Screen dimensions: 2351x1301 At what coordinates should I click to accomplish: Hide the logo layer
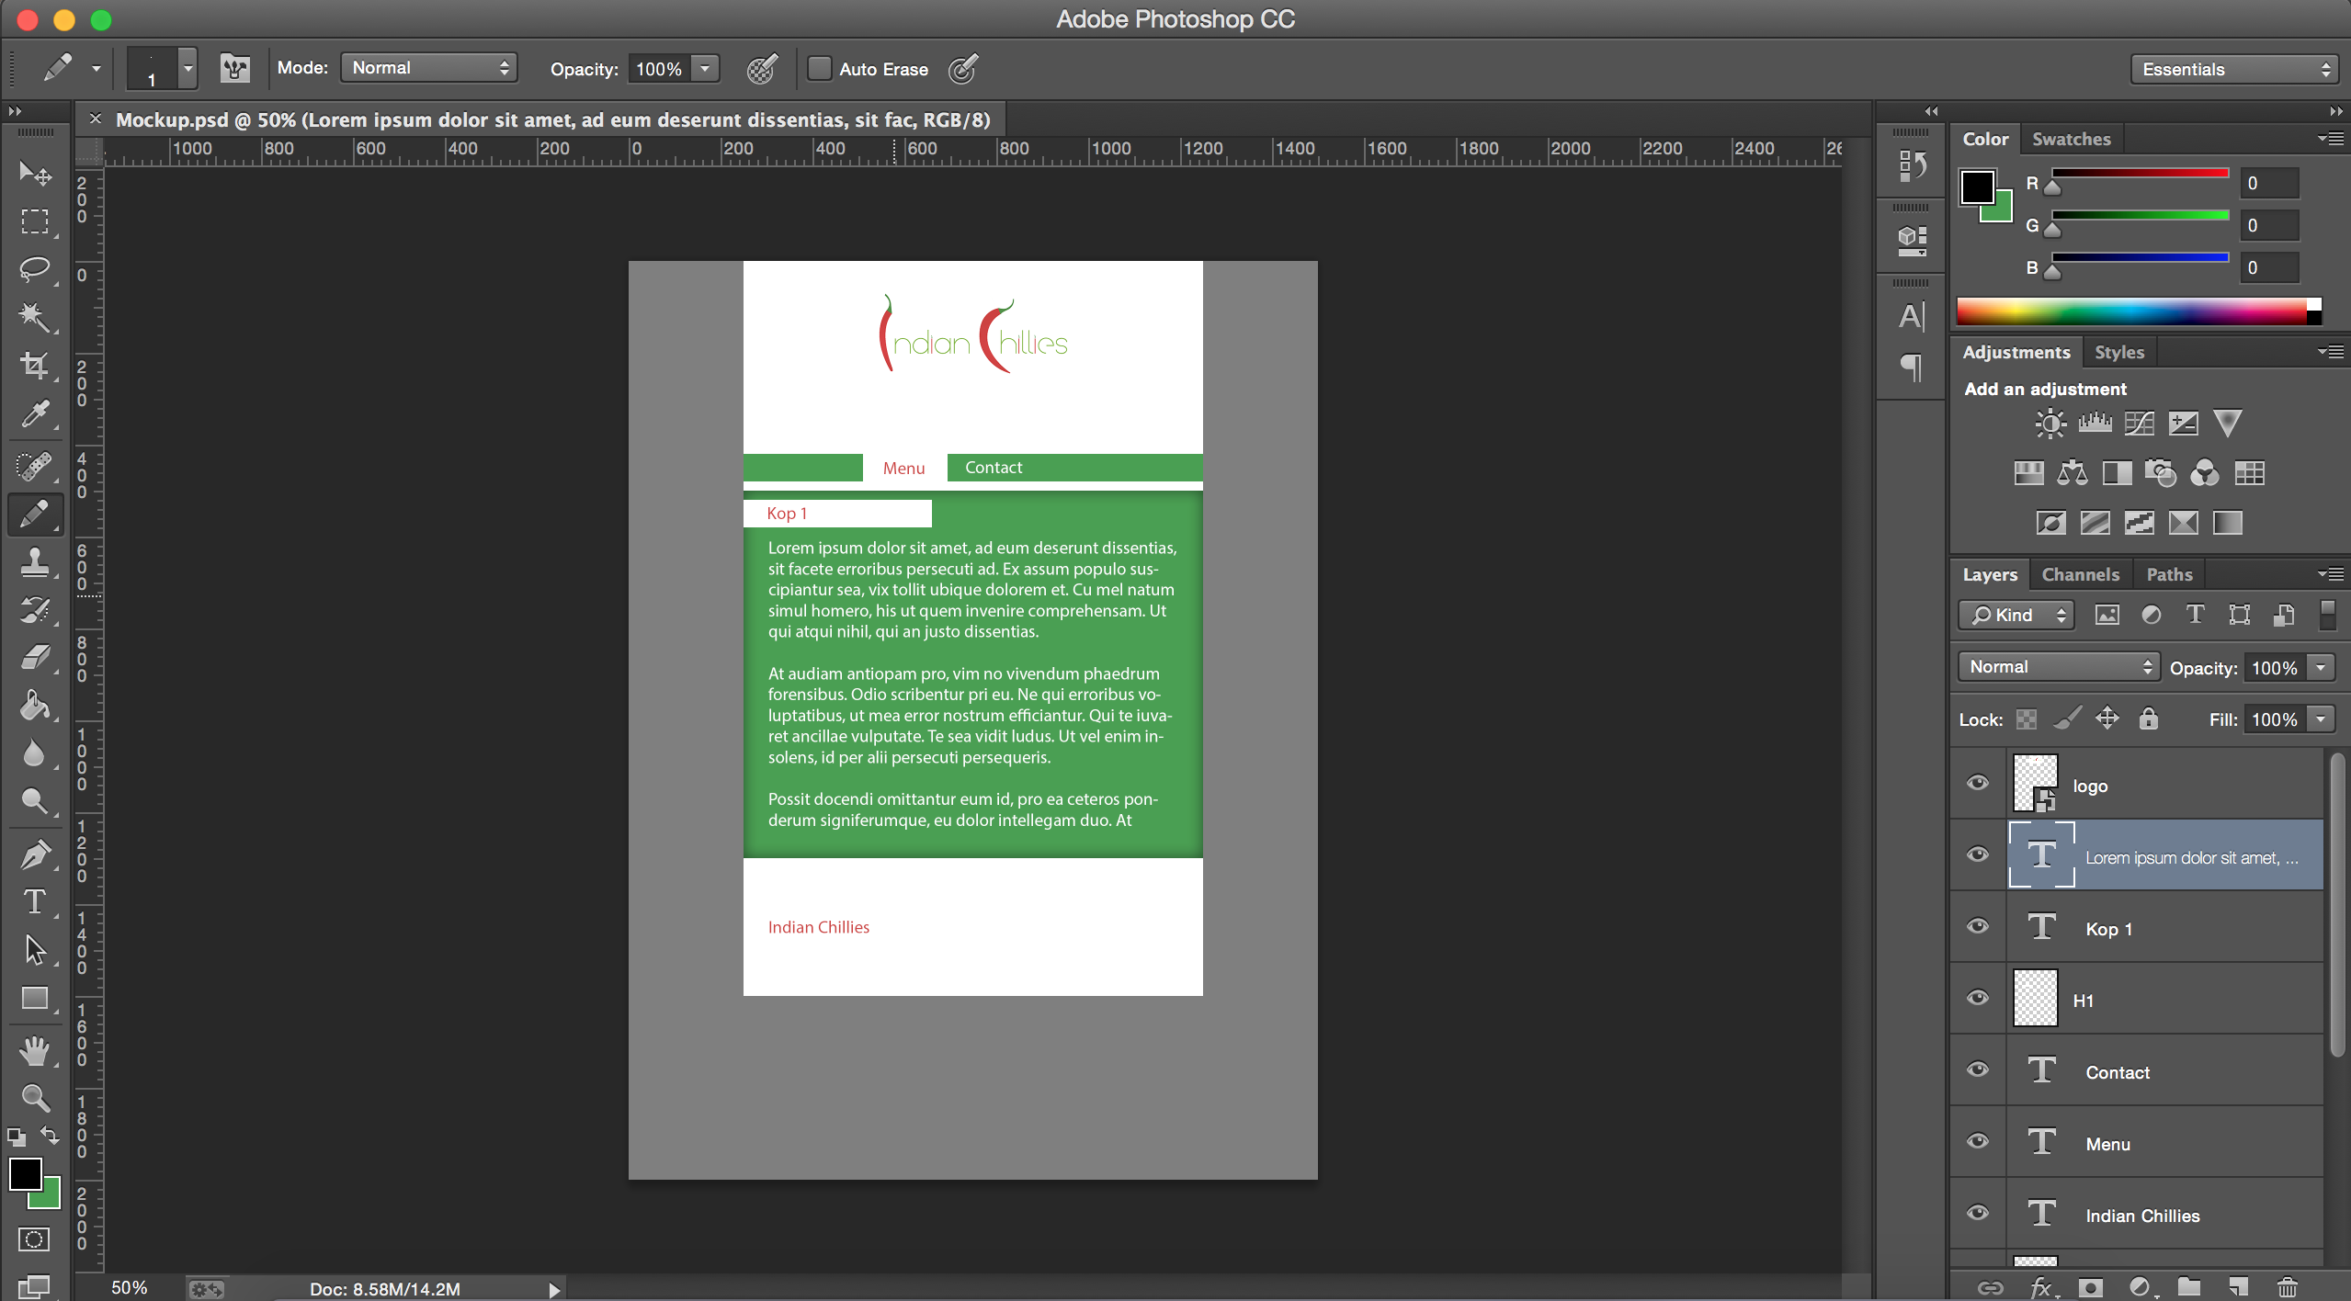[1978, 784]
